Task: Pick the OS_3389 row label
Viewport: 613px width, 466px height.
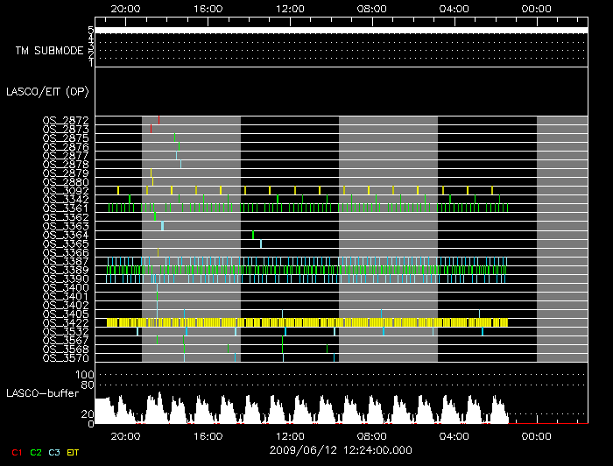Action: [66, 270]
